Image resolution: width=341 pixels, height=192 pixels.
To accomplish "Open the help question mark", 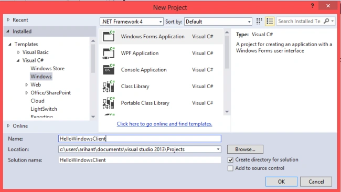I will (x=313, y=6).
